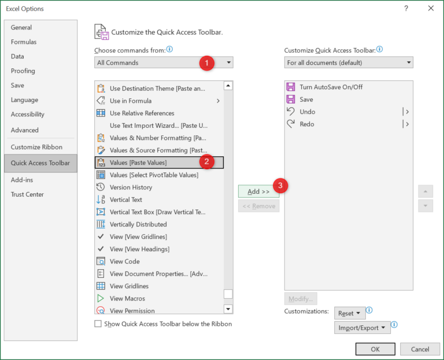Click the Add >> button
This screenshot has height=360, width=444.
pyautogui.click(x=258, y=192)
